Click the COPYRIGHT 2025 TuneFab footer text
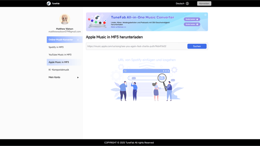This screenshot has width=260, height=146. (x=129, y=143)
